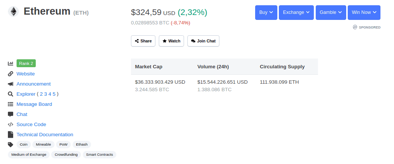Open Explorer alternative link 2
This screenshot has width=394, height=164.
(41, 94)
